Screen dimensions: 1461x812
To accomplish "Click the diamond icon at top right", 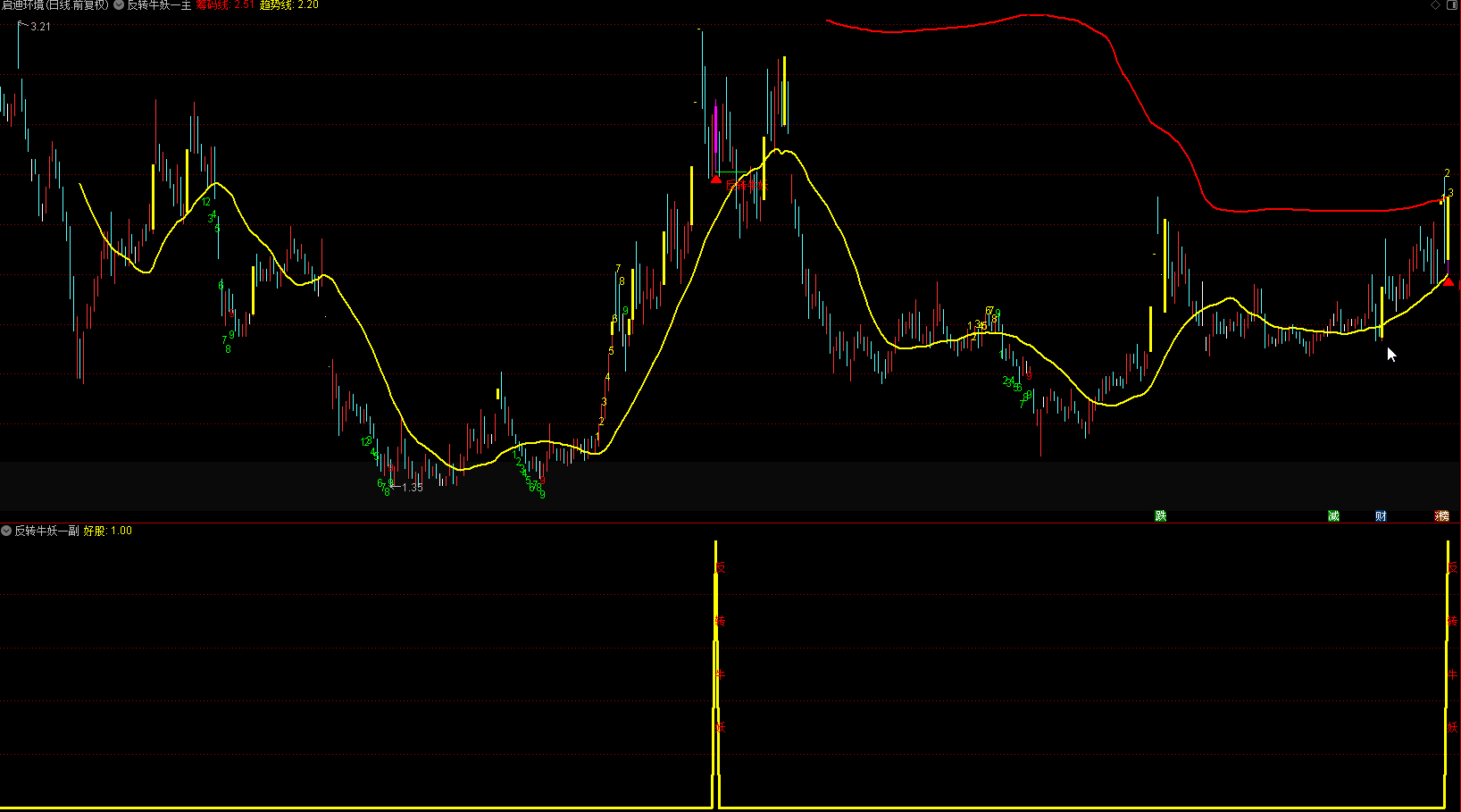I will click(1435, 5).
